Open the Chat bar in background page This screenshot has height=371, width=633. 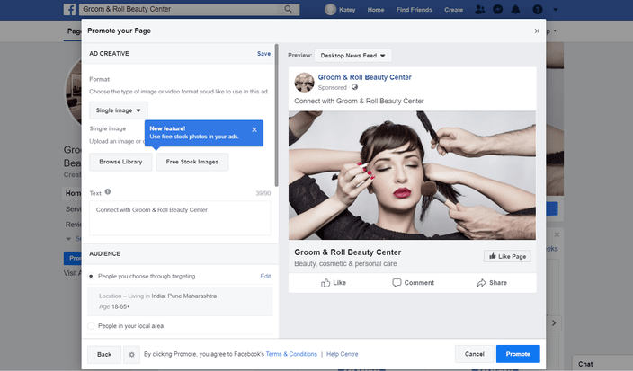(x=602, y=363)
